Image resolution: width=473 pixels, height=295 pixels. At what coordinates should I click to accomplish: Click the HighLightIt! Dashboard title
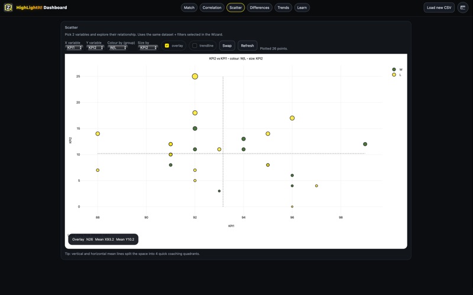(x=41, y=8)
